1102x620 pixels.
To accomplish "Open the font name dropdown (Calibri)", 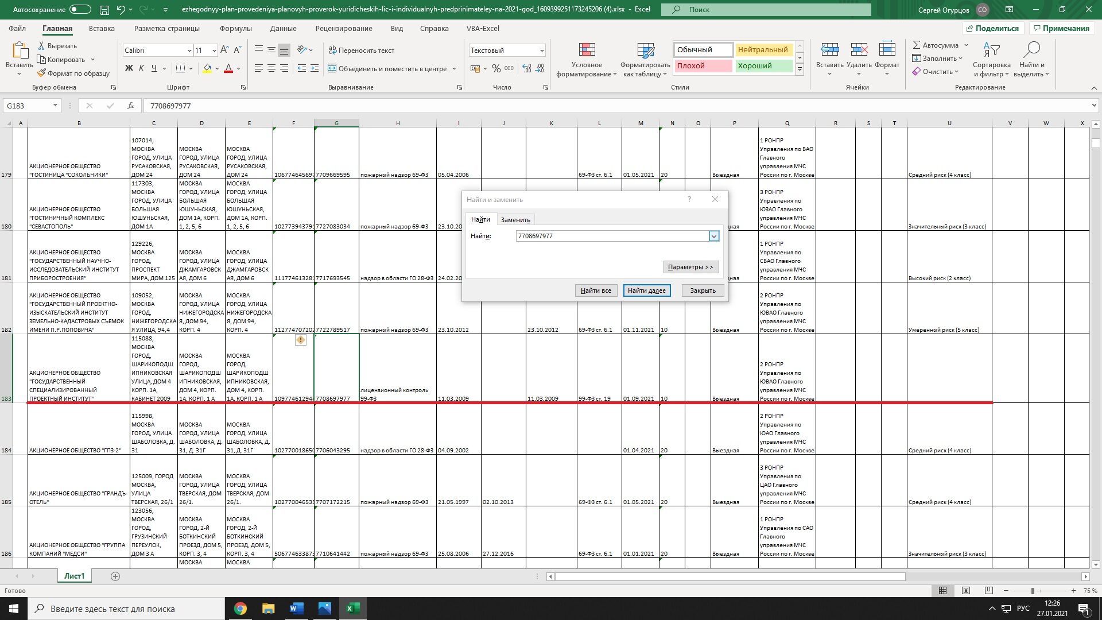I will pyautogui.click(x=189, y=51).
